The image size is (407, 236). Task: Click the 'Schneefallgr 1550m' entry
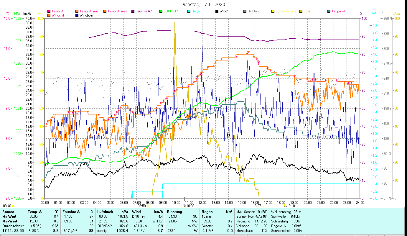[x=286, y=221]
